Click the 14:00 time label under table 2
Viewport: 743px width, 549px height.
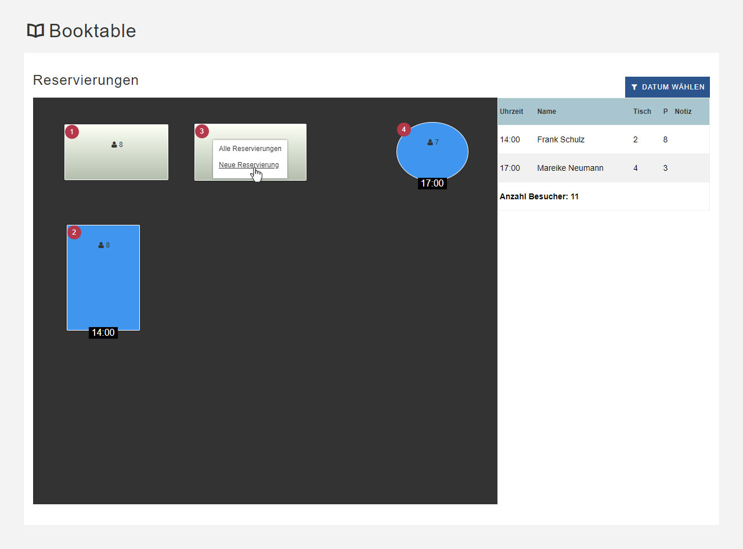[x=103, y=333]
